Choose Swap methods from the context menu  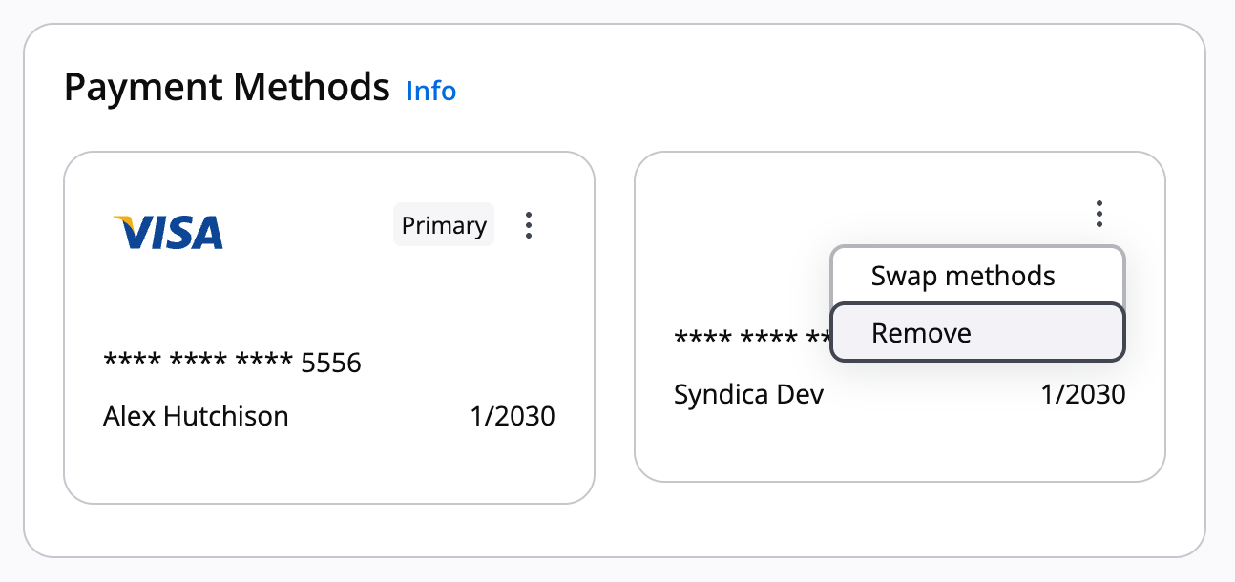click(962, 276)
